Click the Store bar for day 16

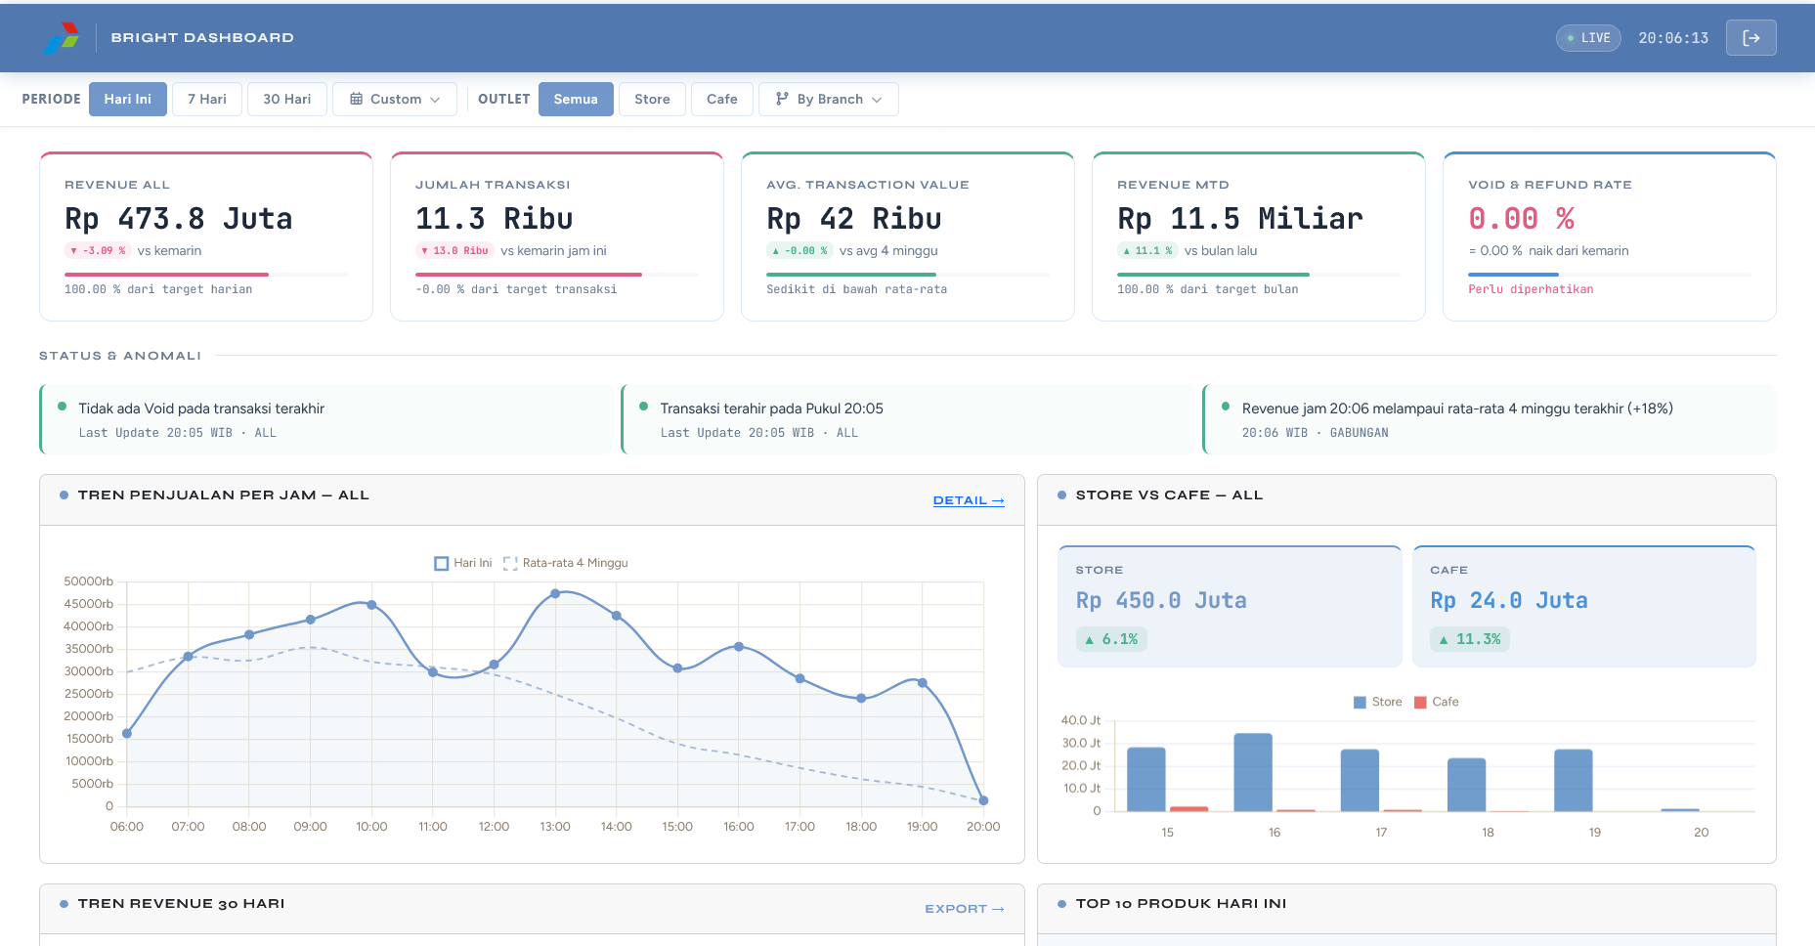(1253, 772)
